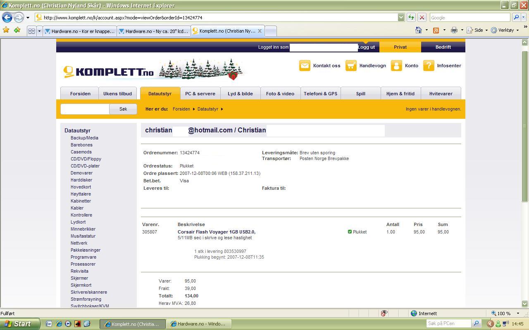This screenshot has width=529, height=330.
Task: Refresh the page using green arrows icon
Action: tap(411, 17)
